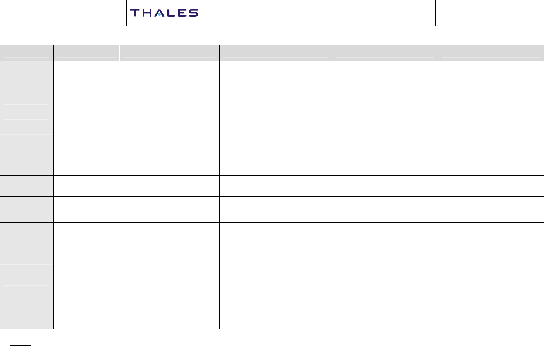Screen dimensions: 544x346
Task: Click the first gray header cell of the table
Action: pos(27,53)
